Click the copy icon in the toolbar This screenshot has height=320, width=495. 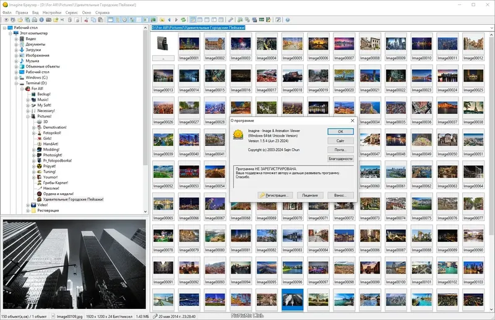93,20
